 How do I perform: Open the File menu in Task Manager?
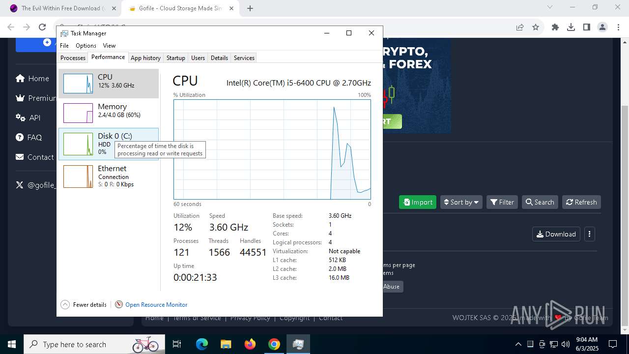coord(64,46)
